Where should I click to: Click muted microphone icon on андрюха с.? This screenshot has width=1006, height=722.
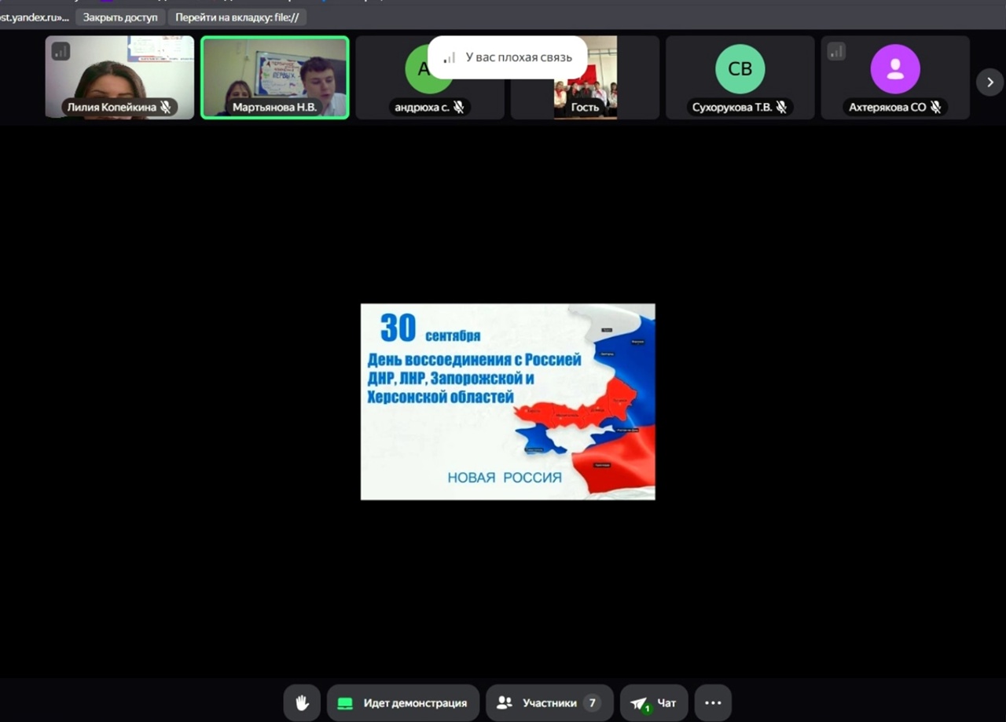pyautogui.click(x=459, y=108)
